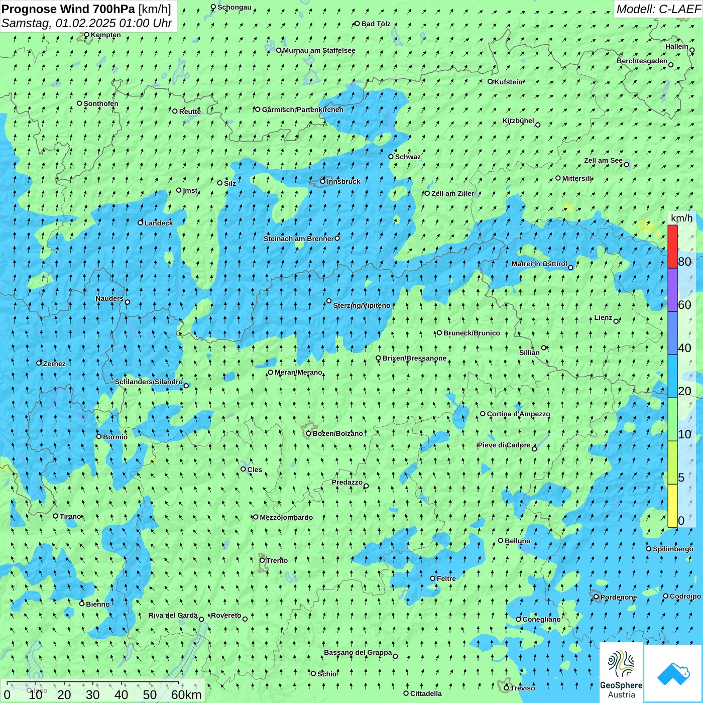This screenshot has width=703, height=703.
Task: Click the 'Modell: C-LAEF' label
Action: pyautogui.click(x=658, y=9)
